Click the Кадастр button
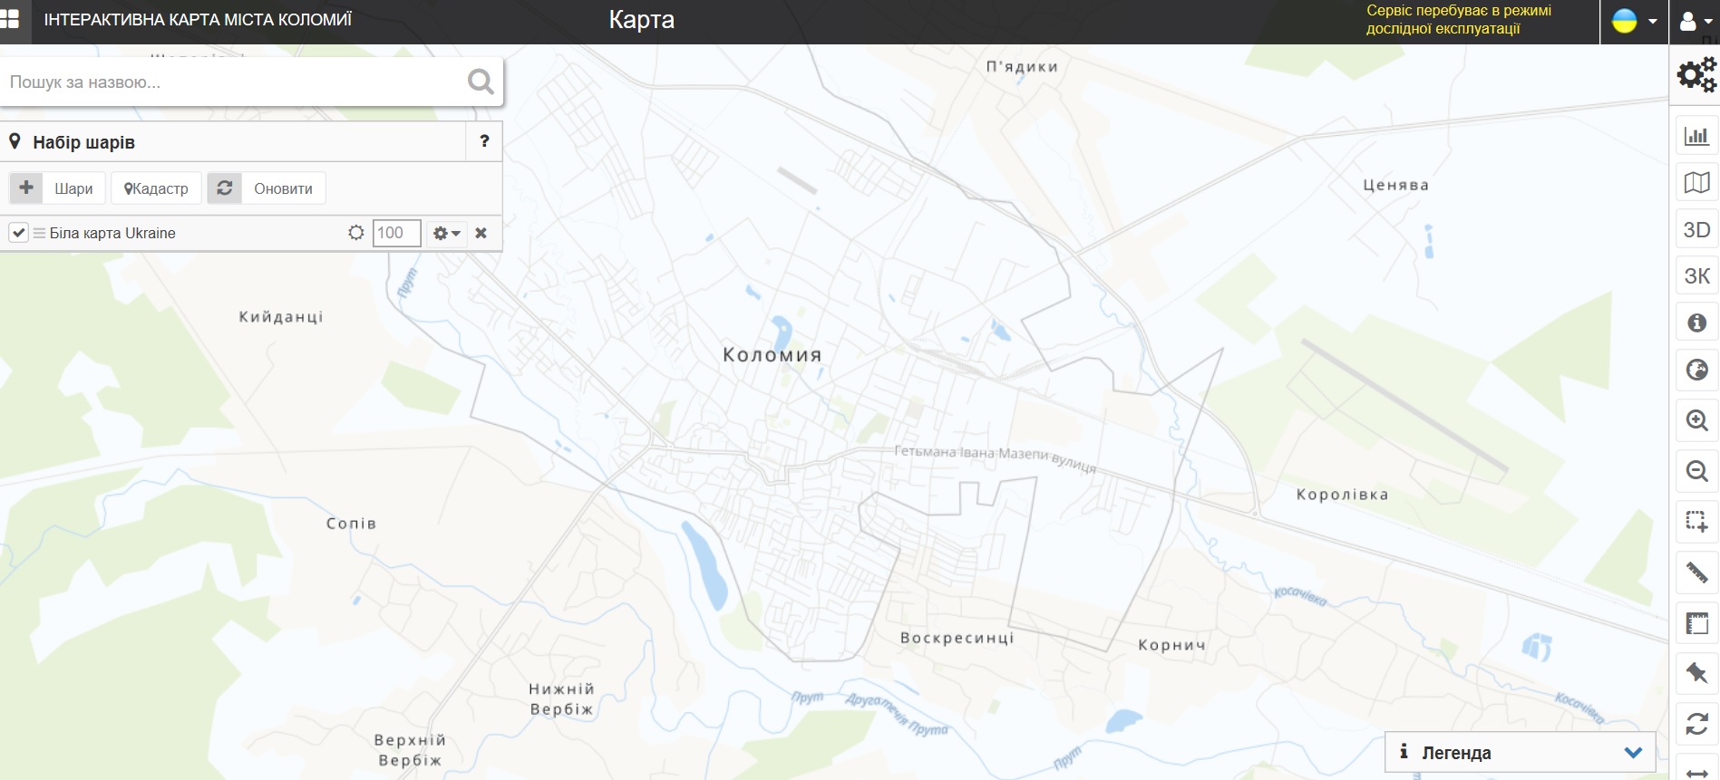Image resolution: width=1720 pixels, height=780 pixels. pos(156,188)
